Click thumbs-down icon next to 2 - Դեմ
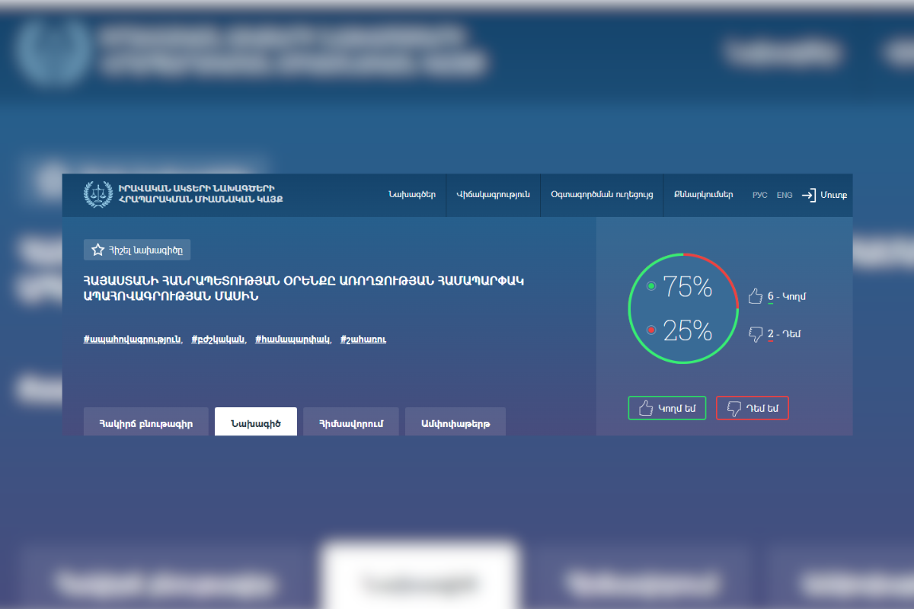This screenshot has width=914, height=609. point(755,333)
